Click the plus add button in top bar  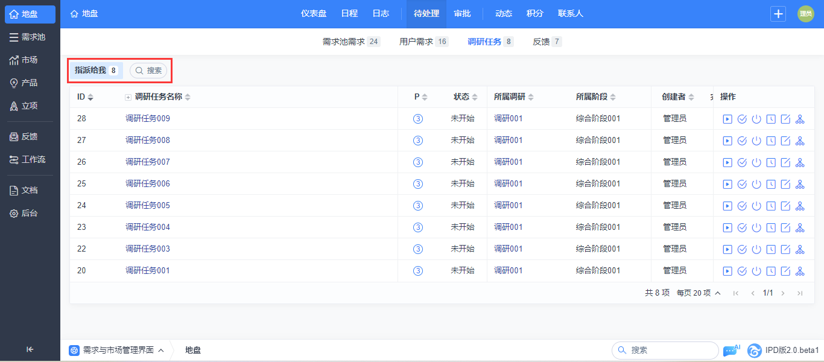pyautogui.click(x=779, y=14)
